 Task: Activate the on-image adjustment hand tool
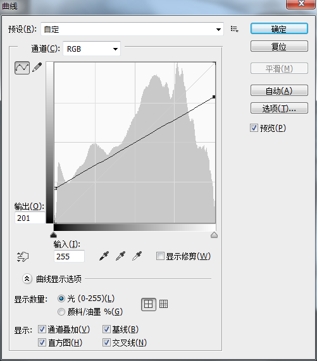click(23, 256)
